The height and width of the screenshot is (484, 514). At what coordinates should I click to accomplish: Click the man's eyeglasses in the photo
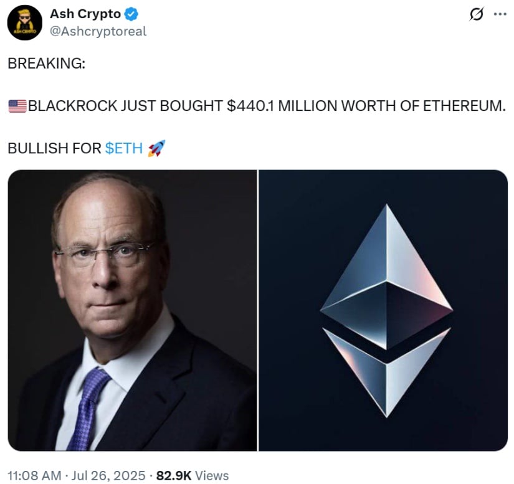click(x=104, y=254)
